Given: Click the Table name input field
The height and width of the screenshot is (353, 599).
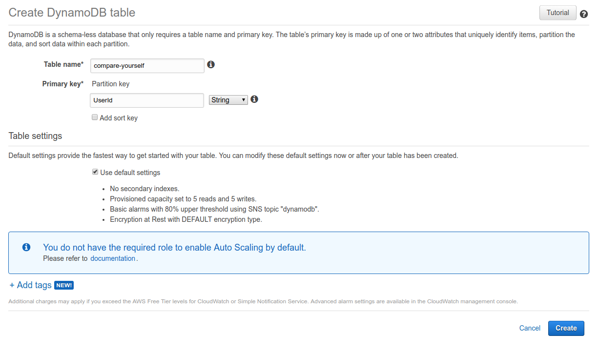Looking at the screenshot, I should pos(147,66).
